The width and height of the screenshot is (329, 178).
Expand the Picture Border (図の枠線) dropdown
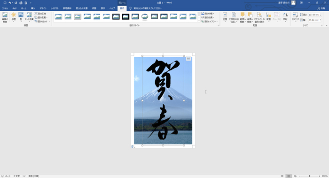click(208, 14)
